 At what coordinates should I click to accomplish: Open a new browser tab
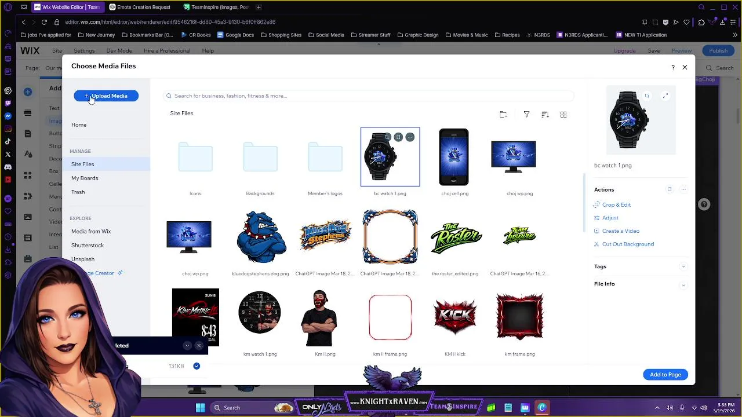pyautogui.click(x=259, y=8)
